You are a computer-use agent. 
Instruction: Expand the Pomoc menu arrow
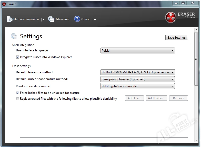95,19
